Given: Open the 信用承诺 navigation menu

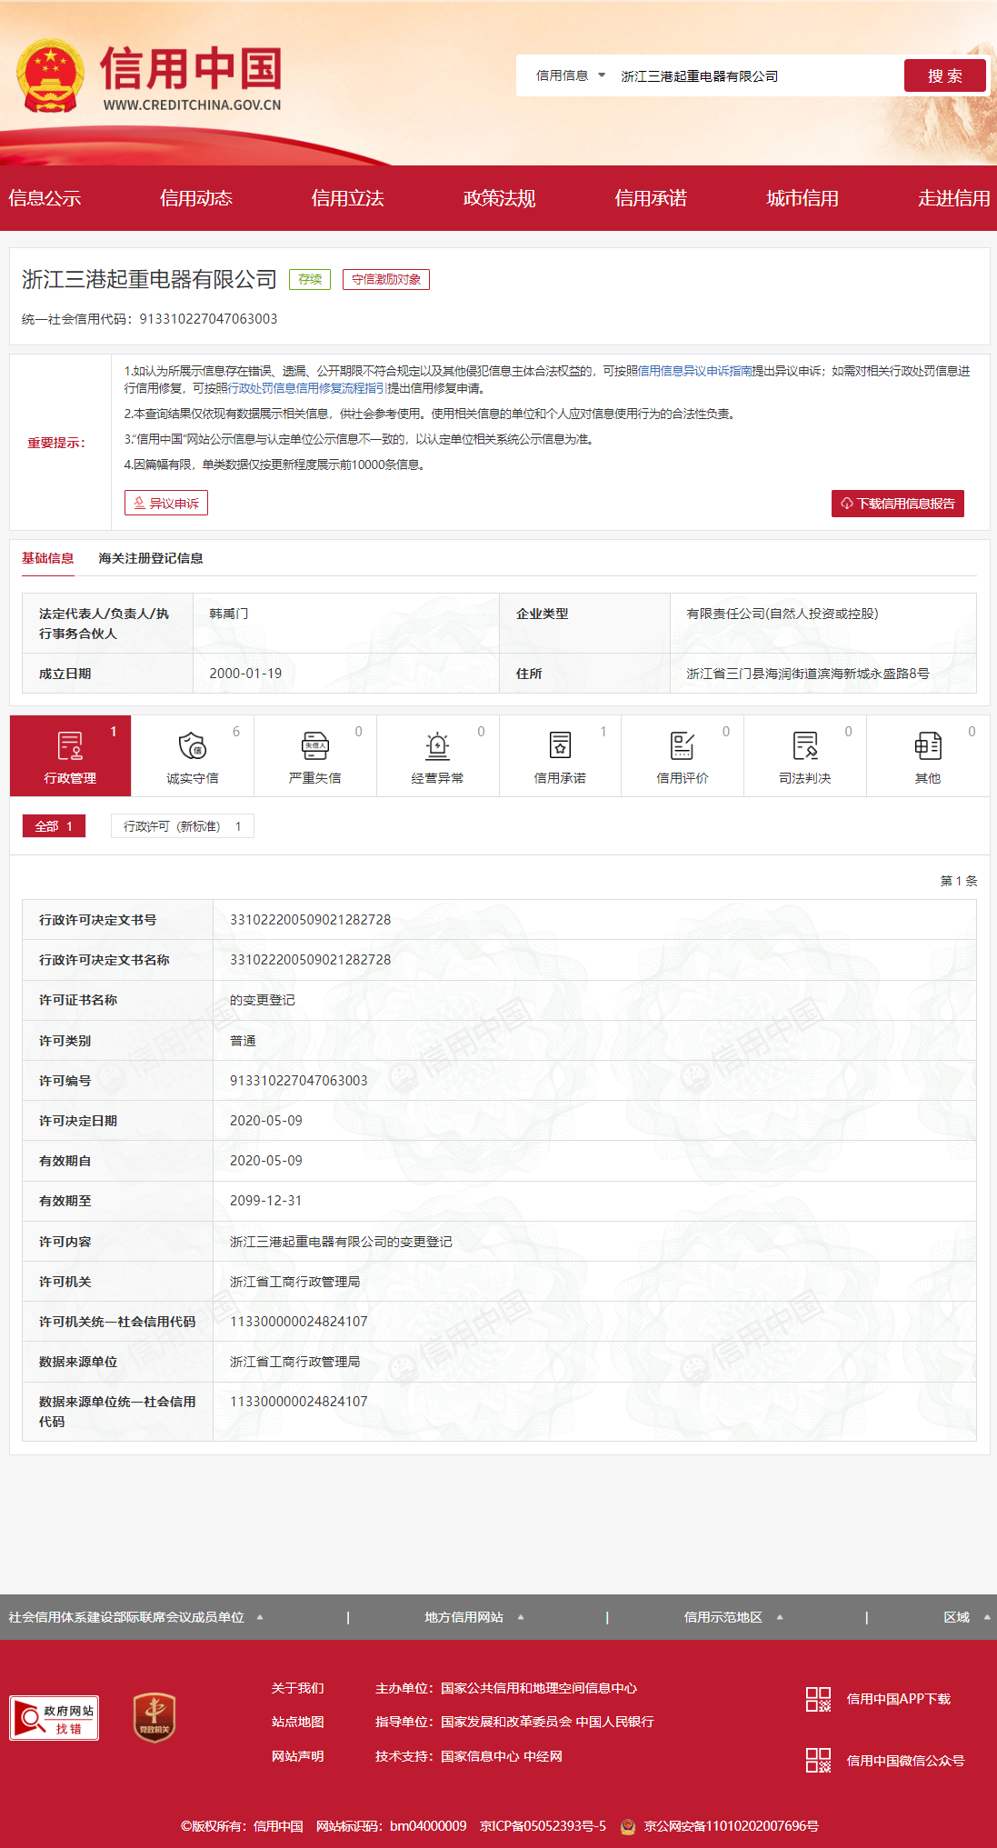Looking at the screenshot, I should (651, 198).
